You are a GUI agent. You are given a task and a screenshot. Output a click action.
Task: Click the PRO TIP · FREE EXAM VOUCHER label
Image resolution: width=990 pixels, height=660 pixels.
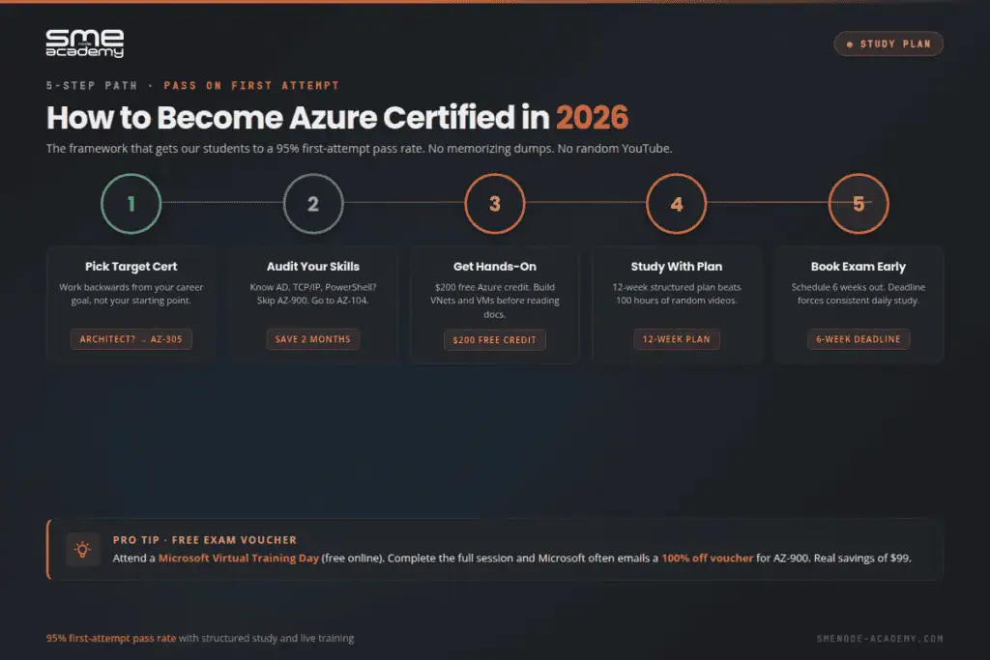(205, 540)
